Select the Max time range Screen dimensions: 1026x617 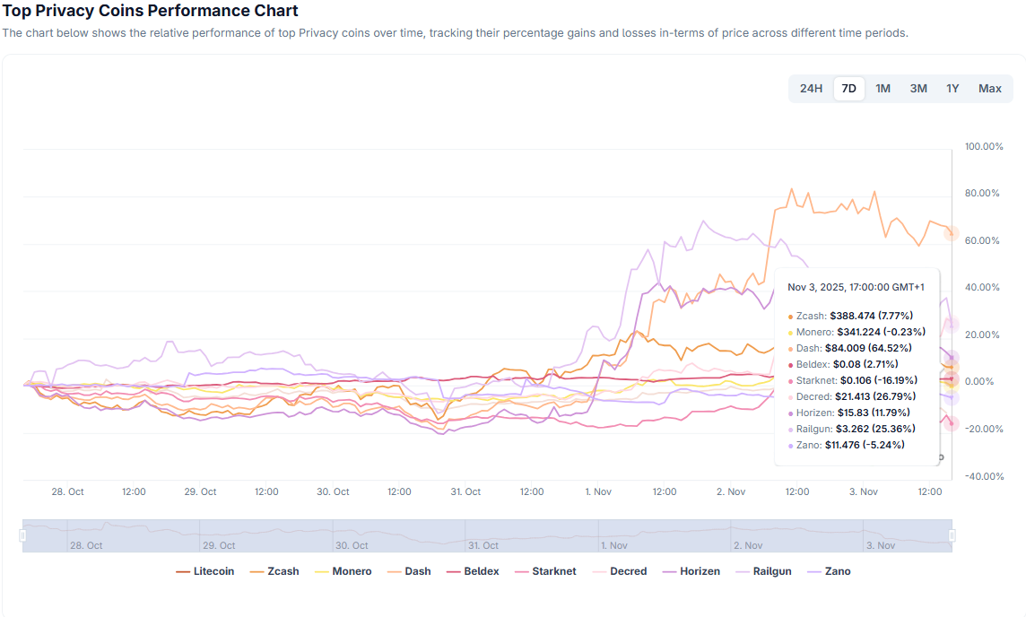990,89
